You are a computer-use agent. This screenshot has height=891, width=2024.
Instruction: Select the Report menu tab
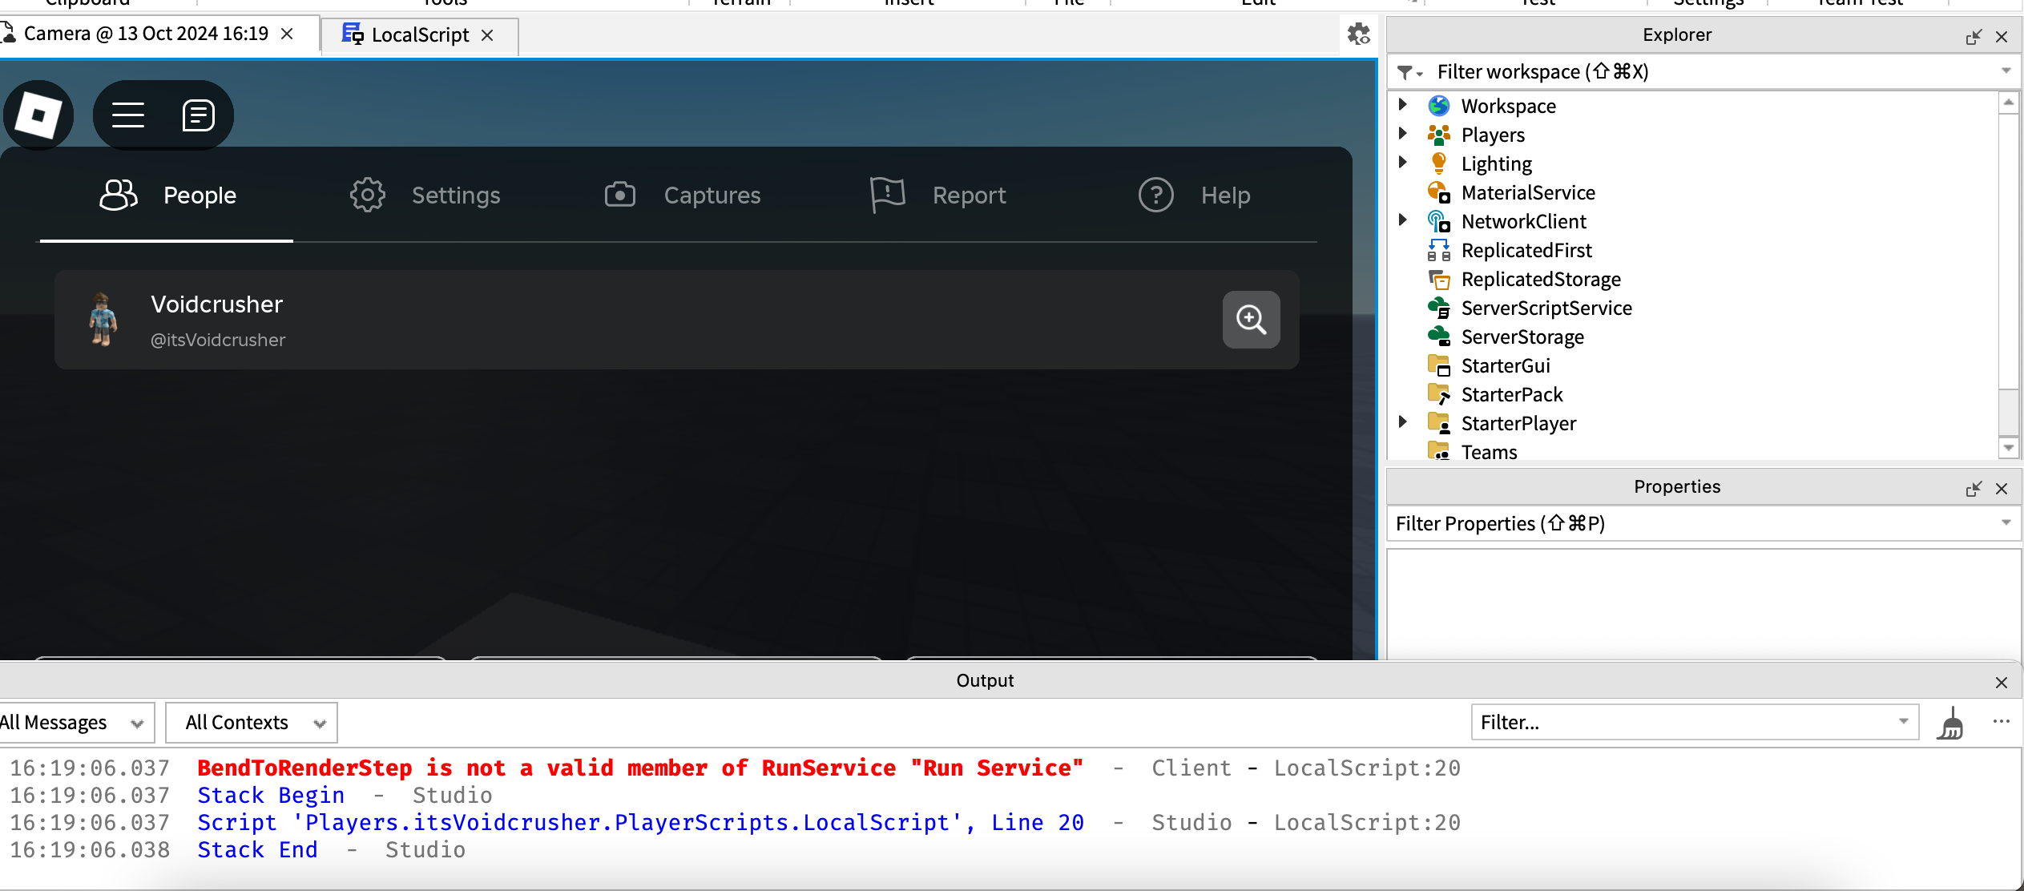tap(937, 196)
